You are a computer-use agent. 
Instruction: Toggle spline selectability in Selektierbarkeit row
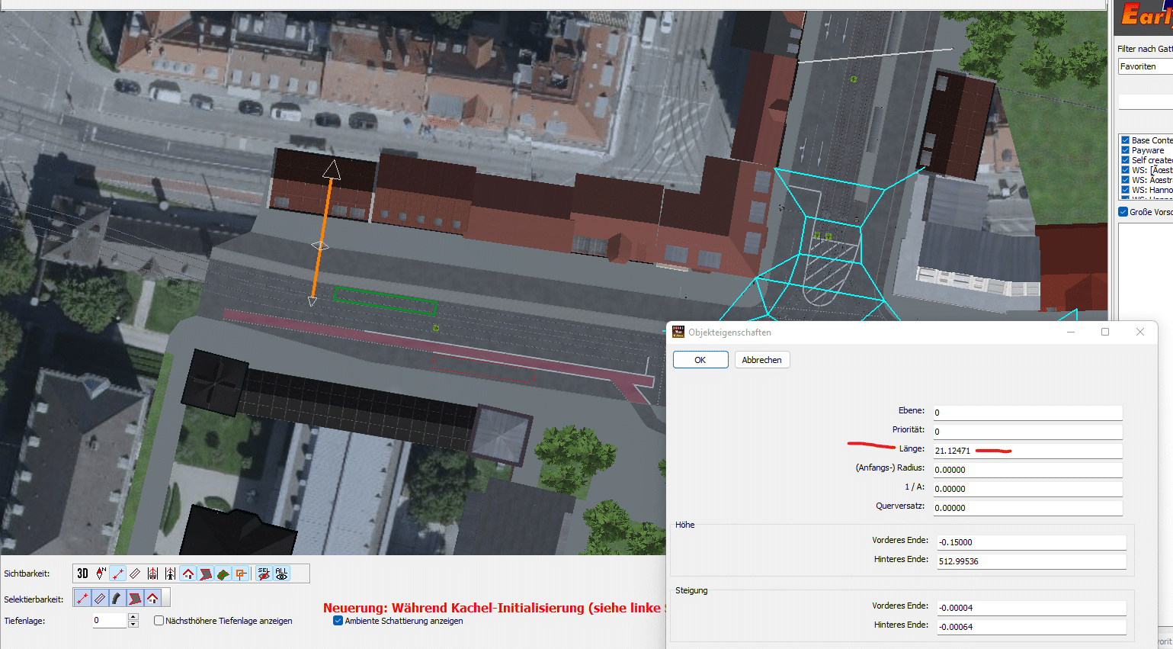82,599
